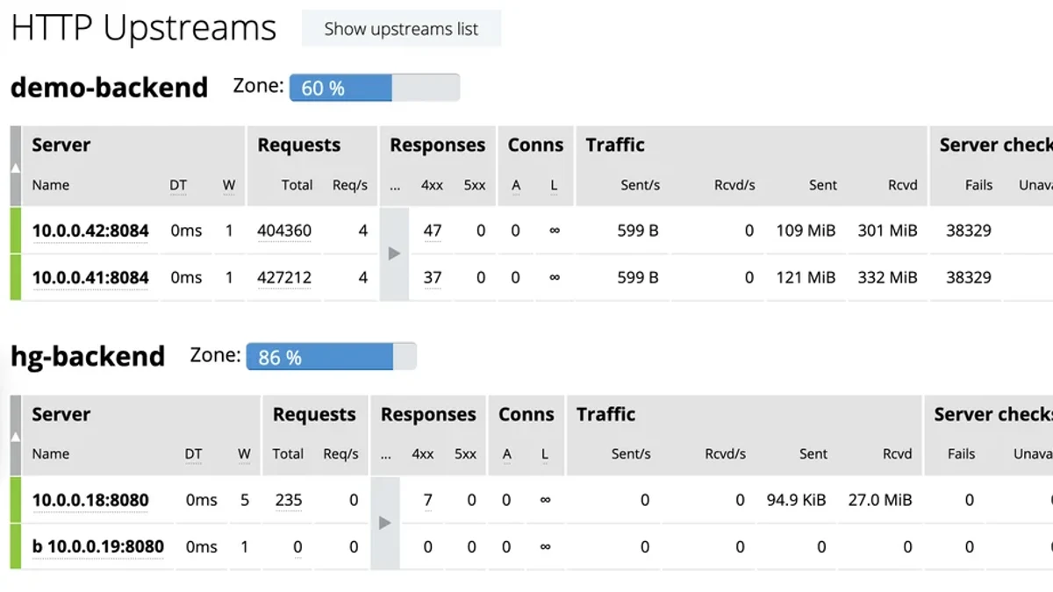The width and height of the screenshot is (1053, 592).
Task: Click the Total column header in demo-backend table
Action: click(297, 185)
